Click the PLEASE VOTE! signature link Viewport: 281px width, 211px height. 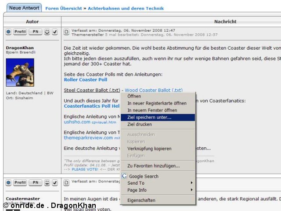click(x=85, y=169)
